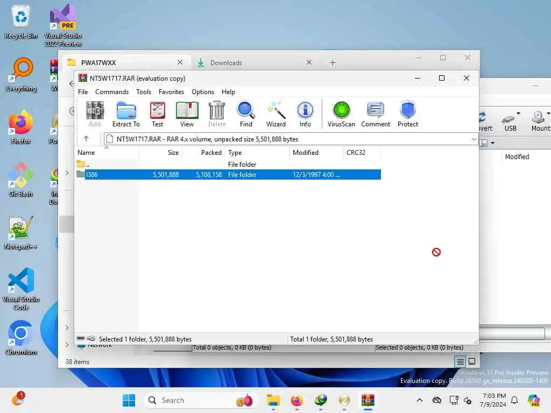This screenshot has height=413, width=551.
Task: Sort by CRC32 column header
Action: click(362, 152)
